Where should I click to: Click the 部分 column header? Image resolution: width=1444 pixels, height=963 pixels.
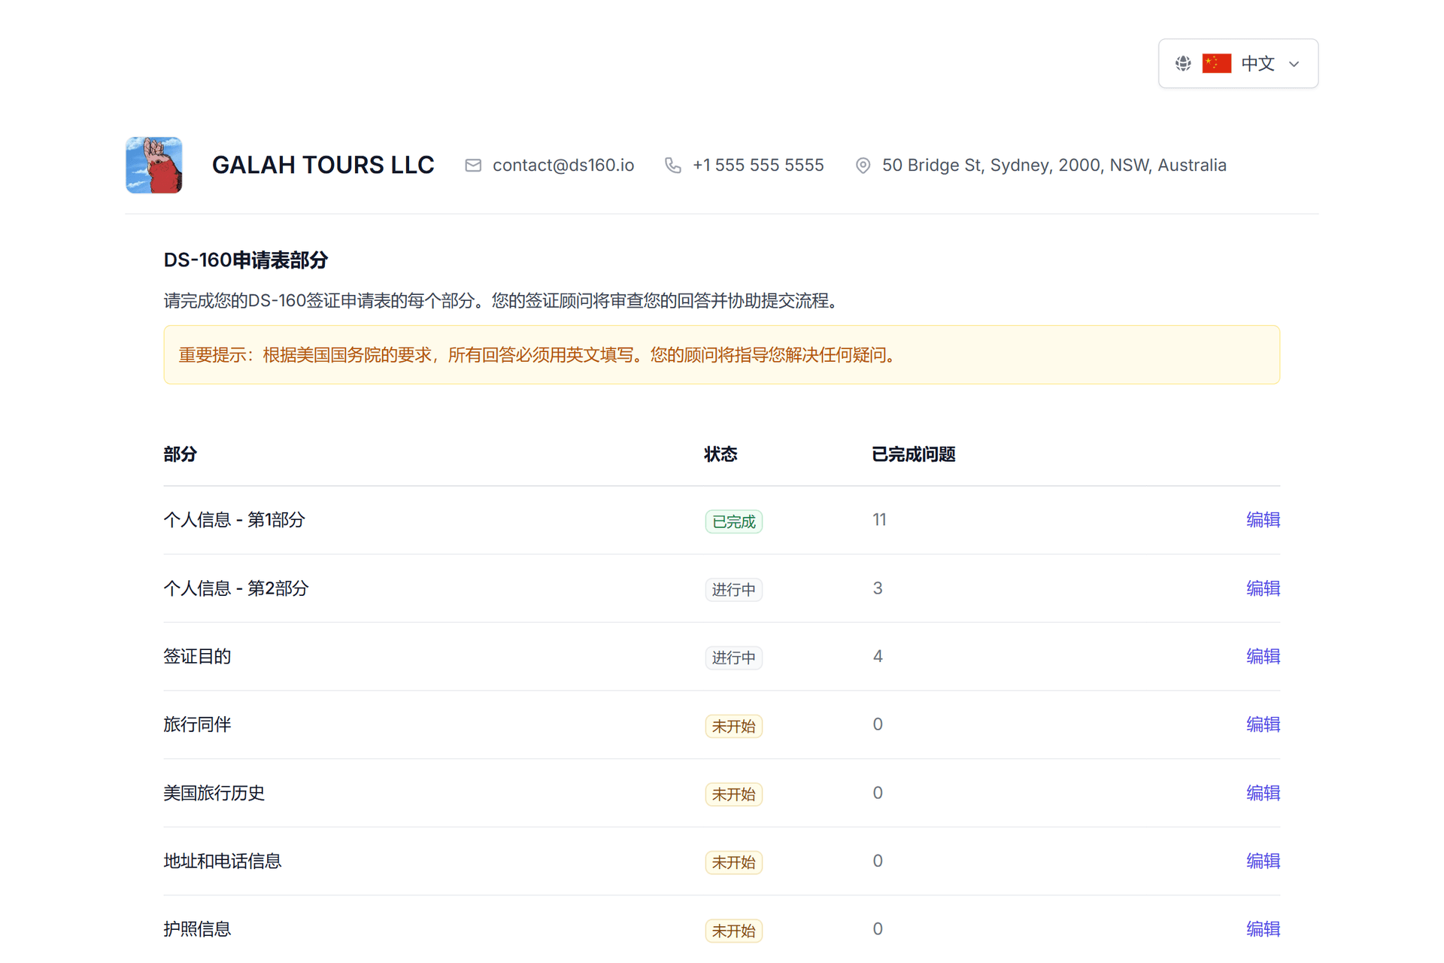[180, 454]
